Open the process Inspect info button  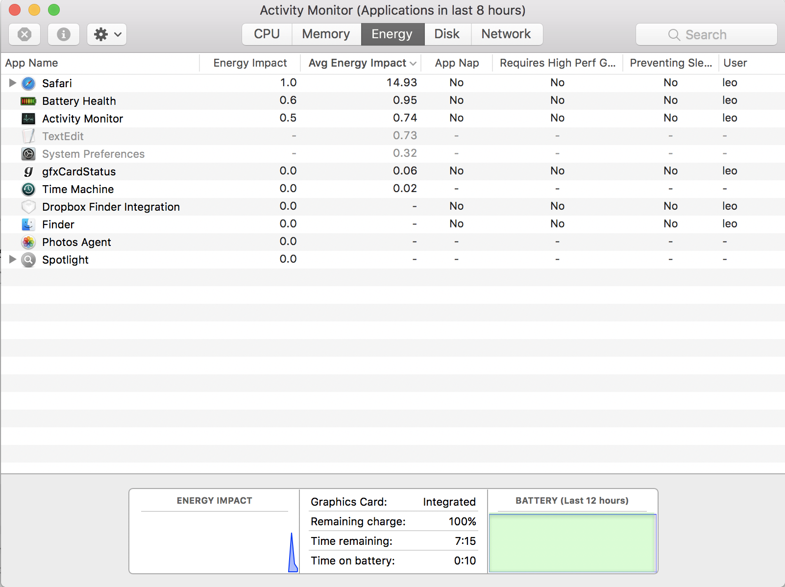tap(64, 34)
